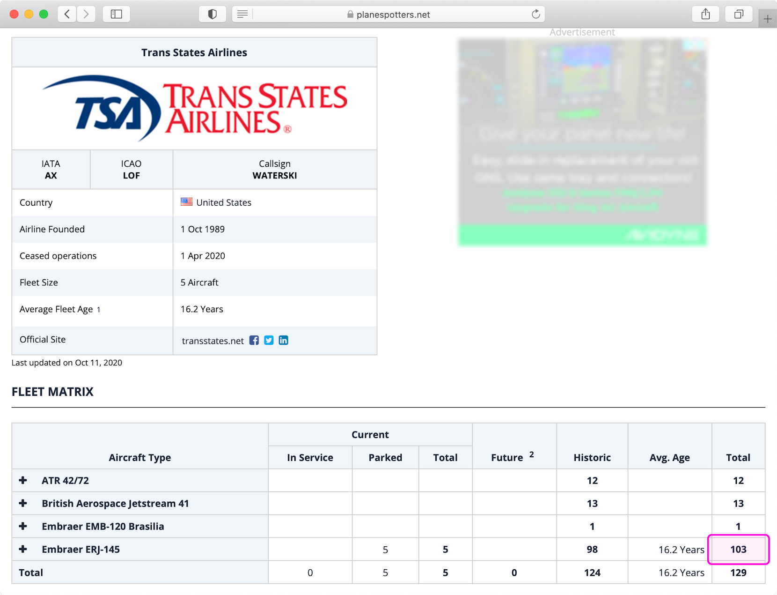Expand the British Aerospace Jetstream 41 row
Viewport: 777px width, 595px height.
point(23,503)
